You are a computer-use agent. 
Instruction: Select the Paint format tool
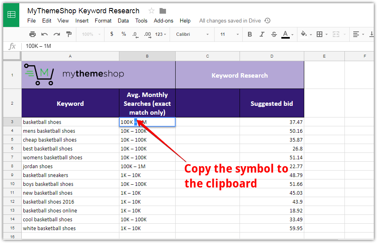click(x=69, y=34)
